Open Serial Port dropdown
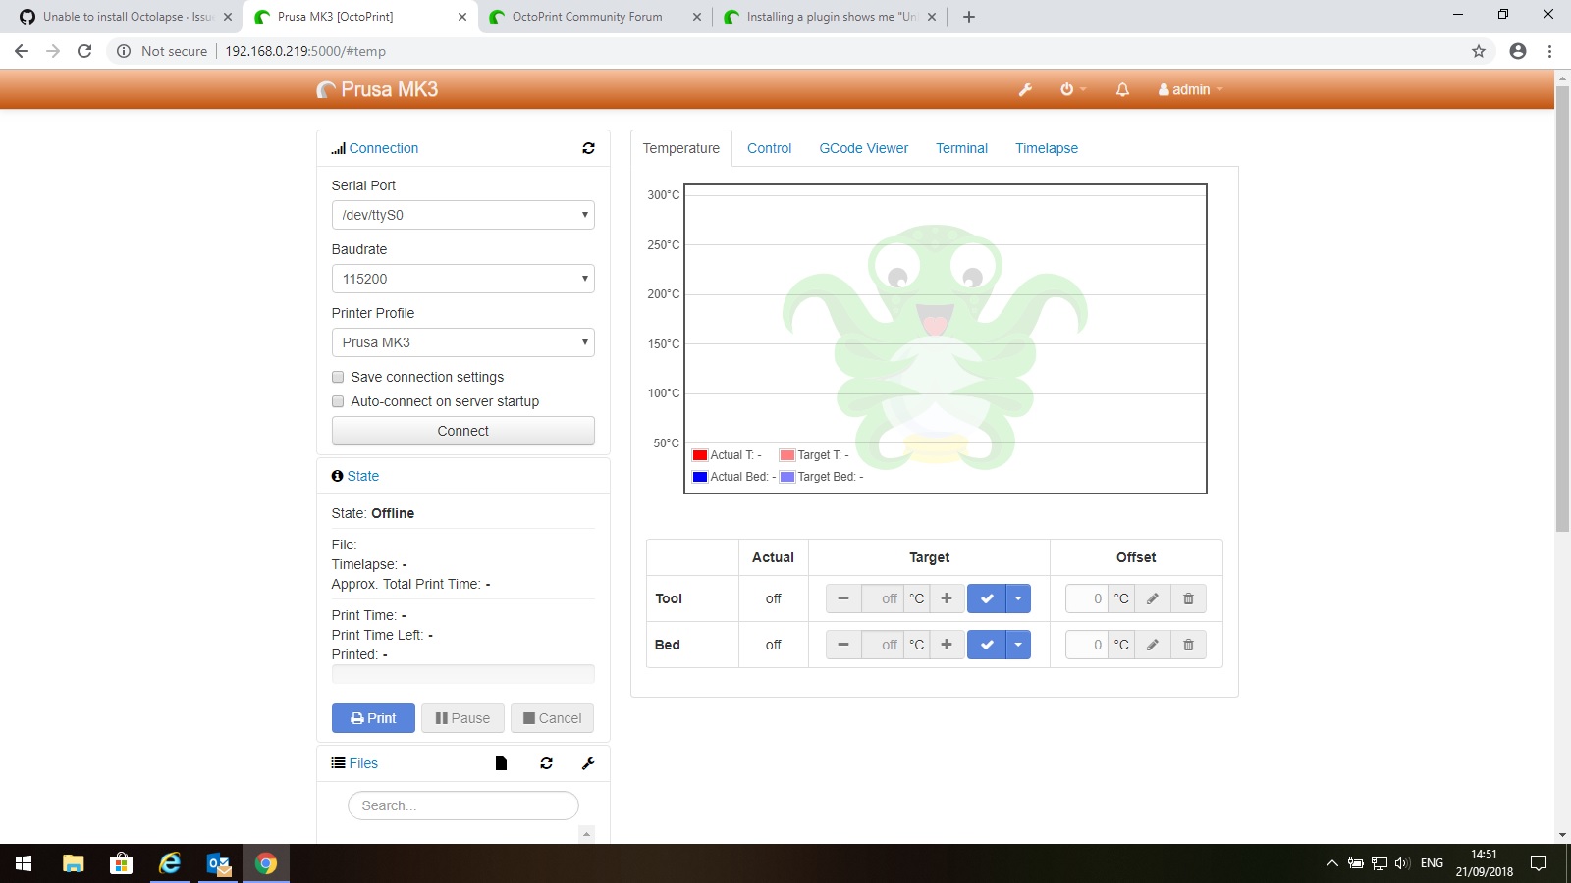This screenshot has height=883, width=1571. (x=463, y=215)
